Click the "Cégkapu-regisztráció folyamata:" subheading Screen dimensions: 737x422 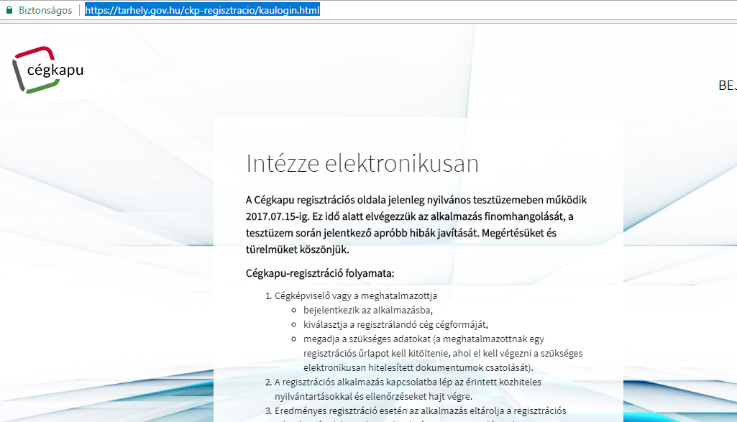[x=320, y=273]
